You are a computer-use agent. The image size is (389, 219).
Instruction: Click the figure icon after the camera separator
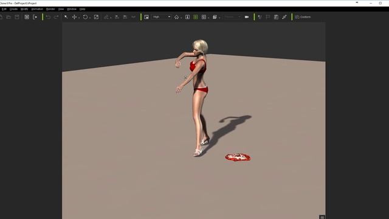260,17
